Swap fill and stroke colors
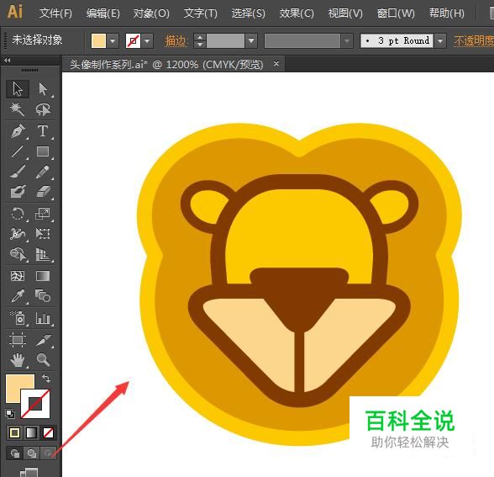This screenshot has height=477, width=494. click(x=46, y=378)
